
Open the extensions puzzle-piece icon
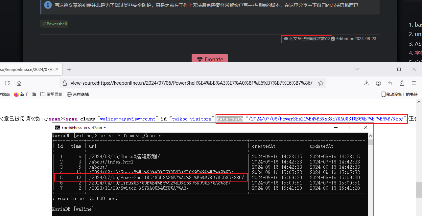tap(402, 83)
